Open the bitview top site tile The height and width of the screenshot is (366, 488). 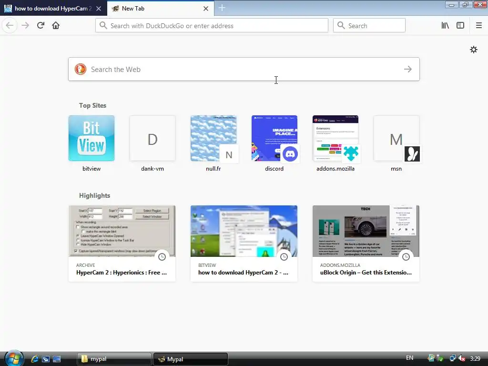tap(91, 138)
